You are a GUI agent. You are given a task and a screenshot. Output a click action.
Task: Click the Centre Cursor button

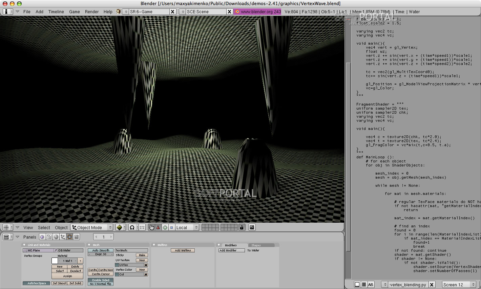click(x=101, y=274)
